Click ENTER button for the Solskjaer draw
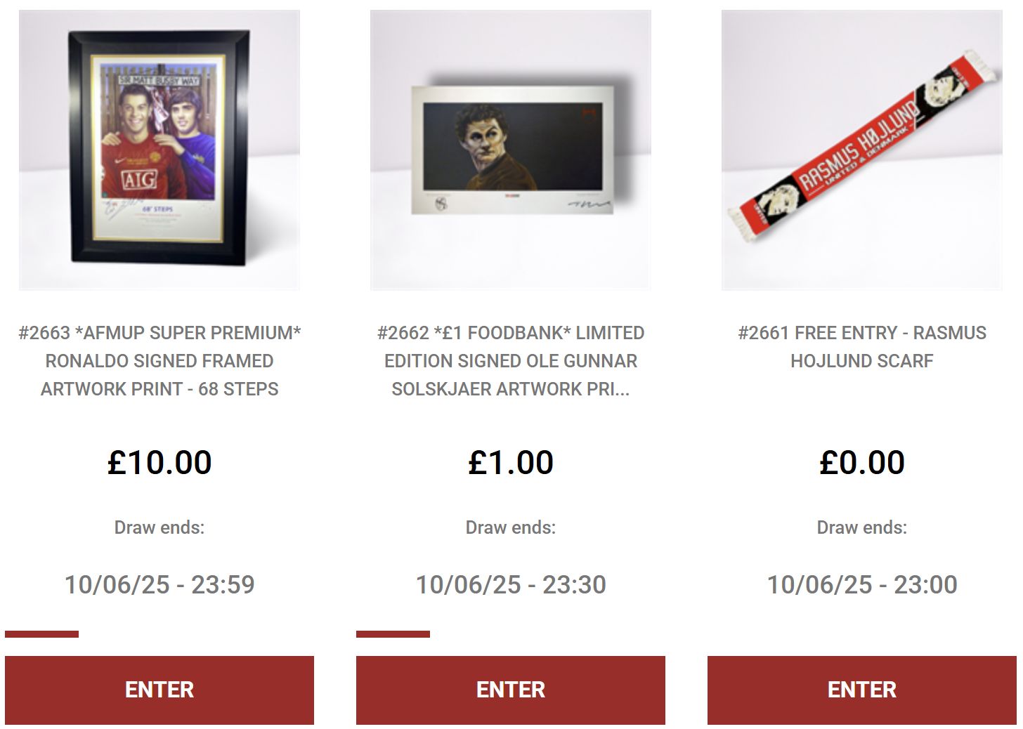Screen dimensions: 1023x729 coord(511,690)
